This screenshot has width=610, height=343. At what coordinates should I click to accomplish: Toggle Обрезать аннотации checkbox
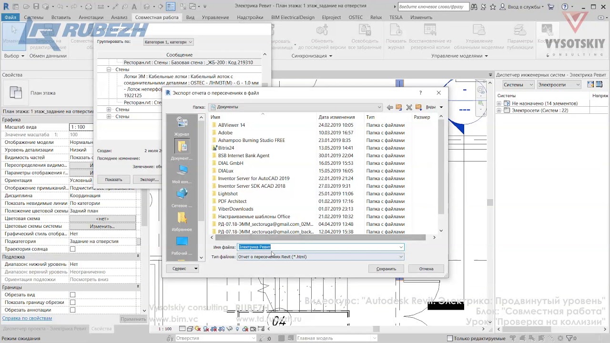[73, 310]
